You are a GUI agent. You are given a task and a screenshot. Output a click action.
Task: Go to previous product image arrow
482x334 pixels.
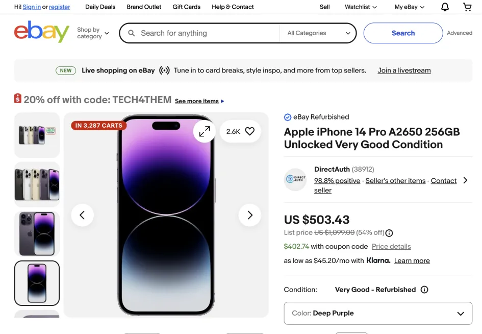(x=83, y=215)
